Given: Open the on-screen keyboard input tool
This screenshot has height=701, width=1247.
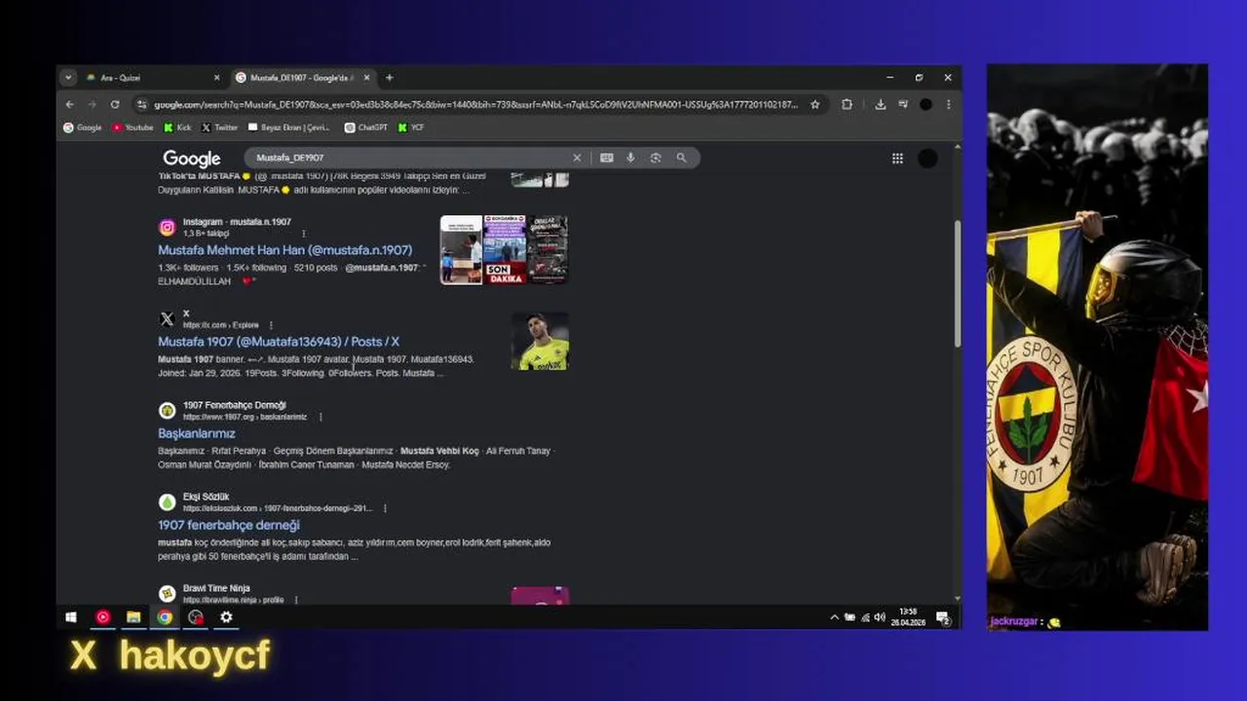Looking at the screenshot, I should click(607, 158).
